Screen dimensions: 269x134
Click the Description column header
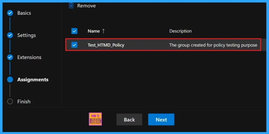click(x=180, y=31)
